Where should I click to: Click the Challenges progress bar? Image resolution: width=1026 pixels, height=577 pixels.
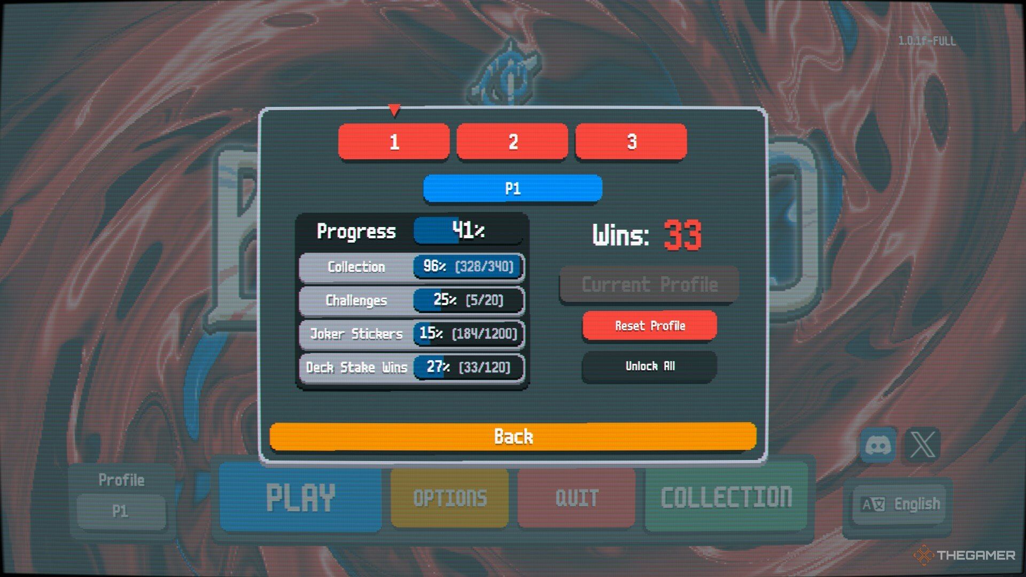[x=466, y=300]
